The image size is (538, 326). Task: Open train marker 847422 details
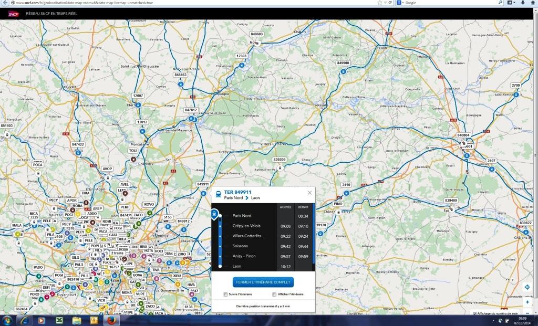click(x=78, y=144)
